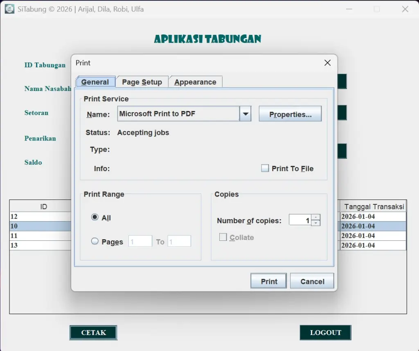The width and height of the screenshot is (419, 351).
Task: Select the All print range option
Action: pyautogui.click(x=95, y=217)
